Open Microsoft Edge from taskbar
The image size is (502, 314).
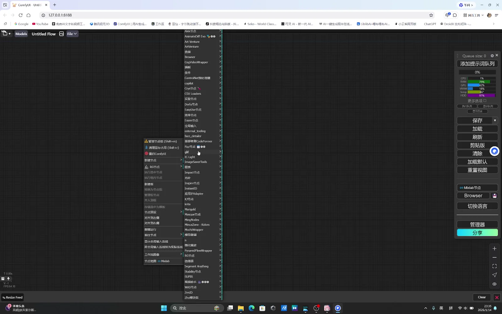[252, 308]
